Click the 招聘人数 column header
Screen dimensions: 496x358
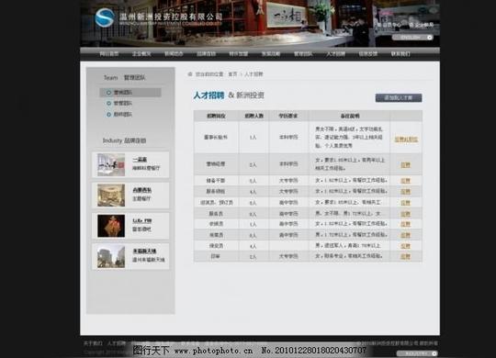[254, 116]
